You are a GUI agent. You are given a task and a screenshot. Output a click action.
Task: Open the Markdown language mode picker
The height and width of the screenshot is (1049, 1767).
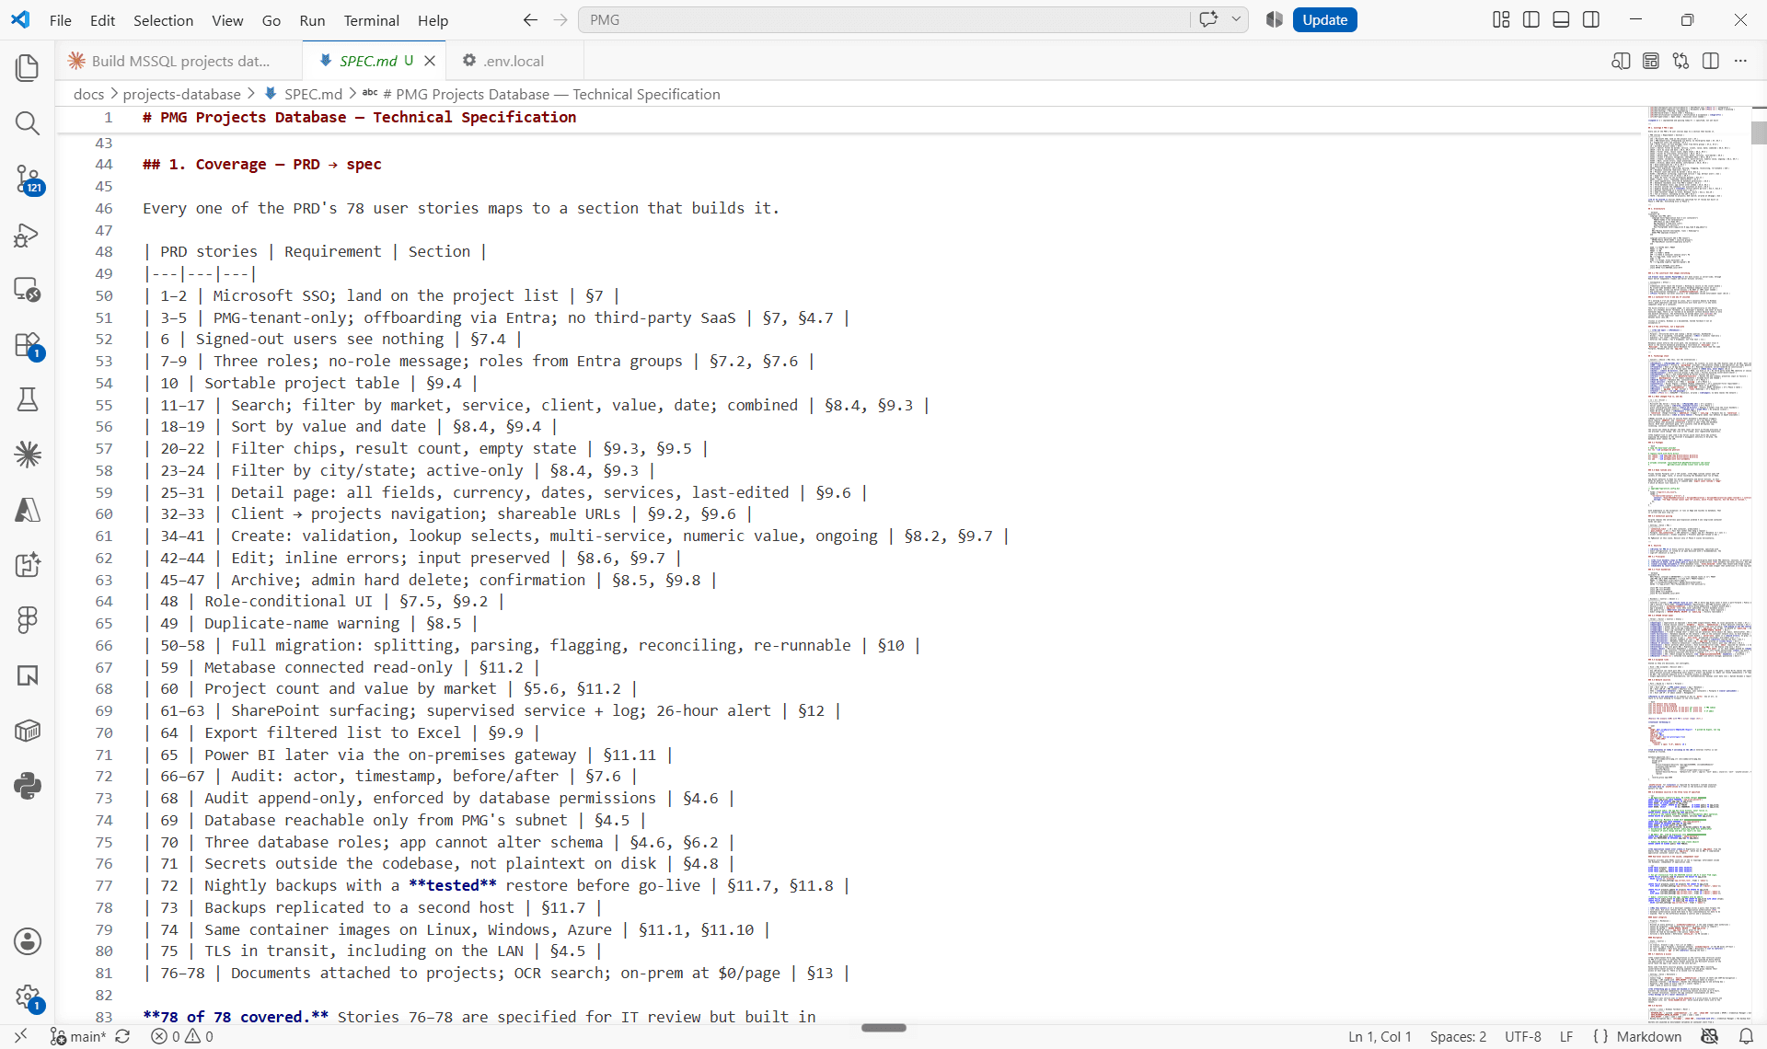tap(1648, 1036)
